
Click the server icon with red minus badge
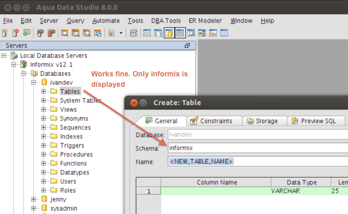(x=16, y=33)
